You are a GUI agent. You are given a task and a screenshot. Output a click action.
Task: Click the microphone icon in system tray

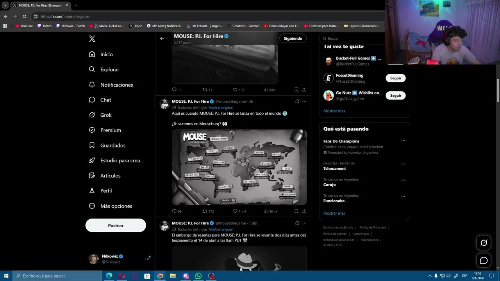[x=436, y=276]
